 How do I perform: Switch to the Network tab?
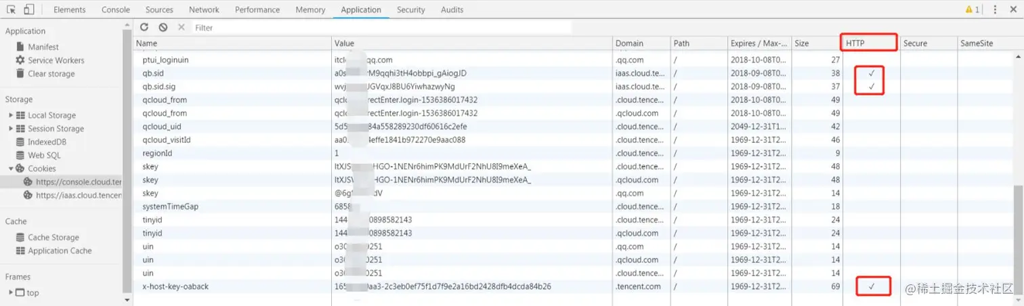(204, 9)
